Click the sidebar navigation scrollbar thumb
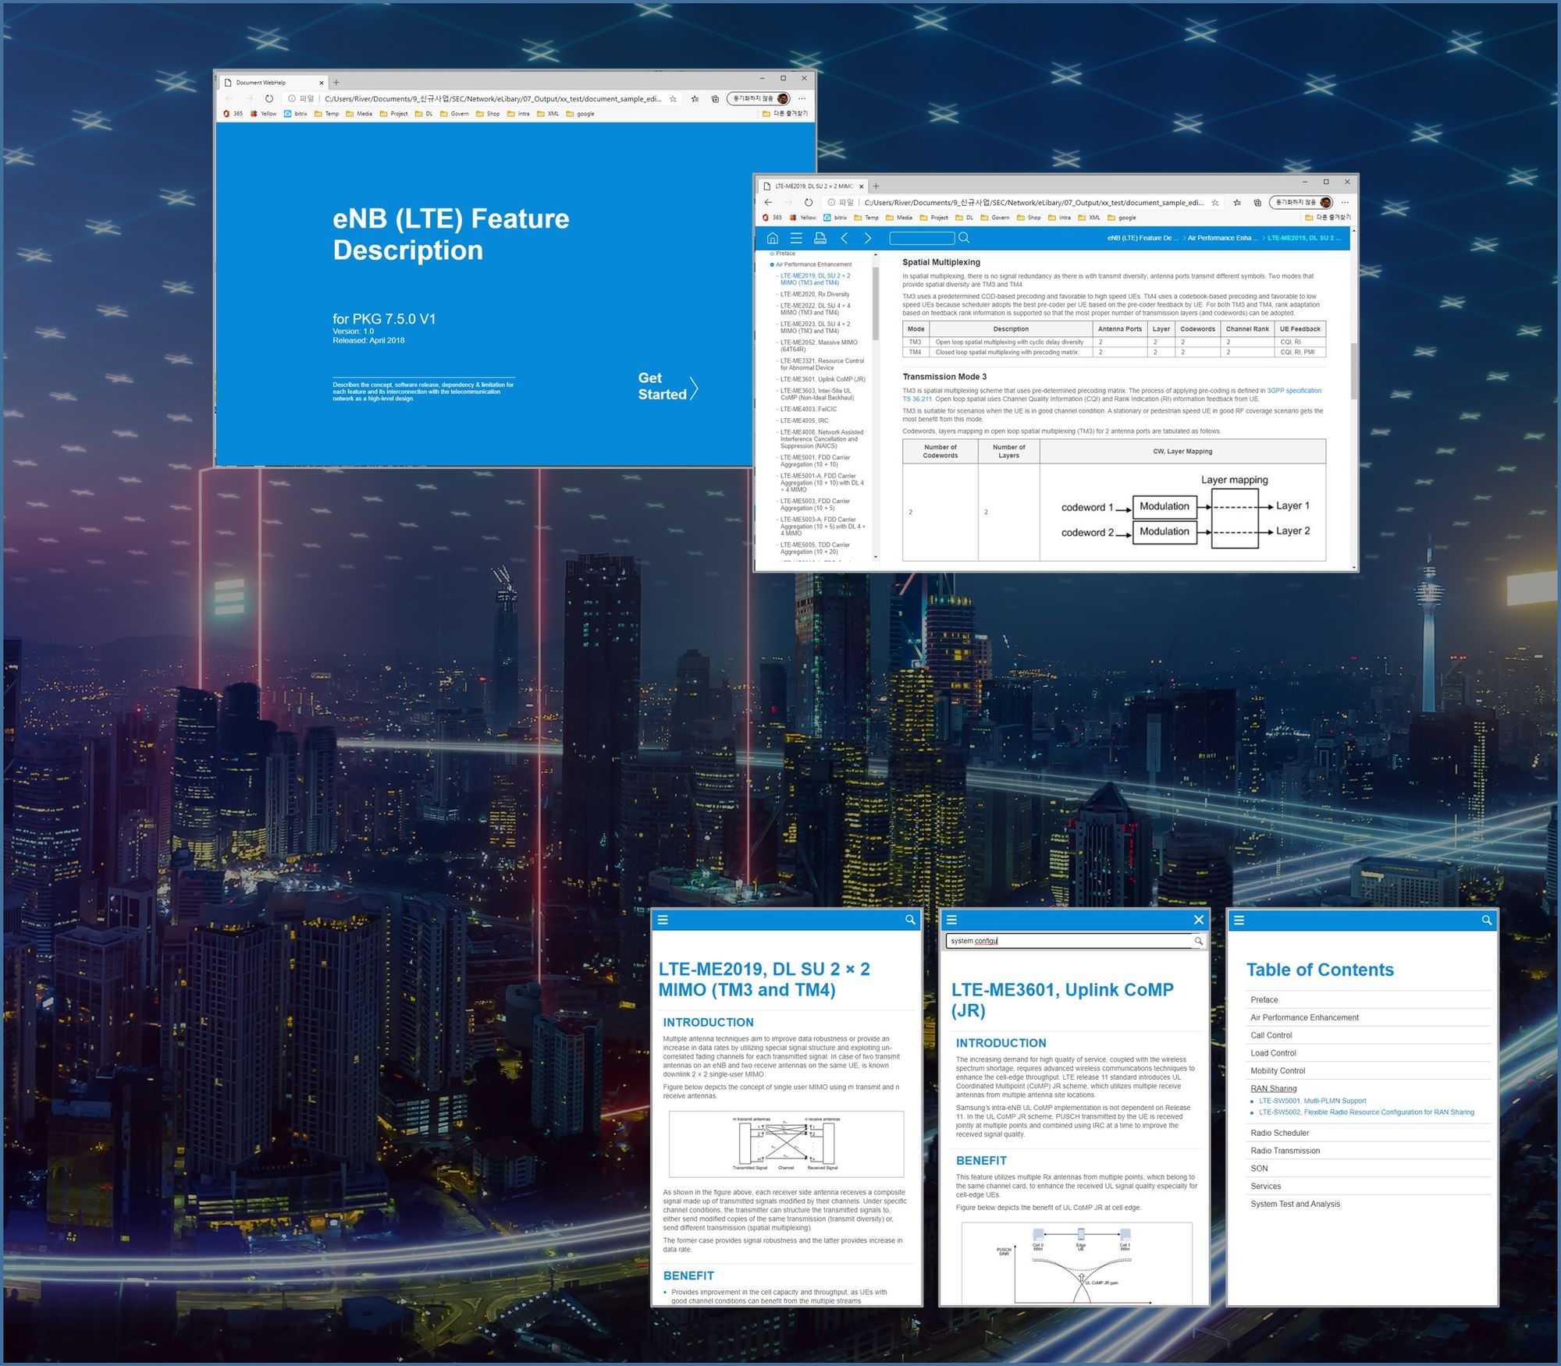 point(875,304)
